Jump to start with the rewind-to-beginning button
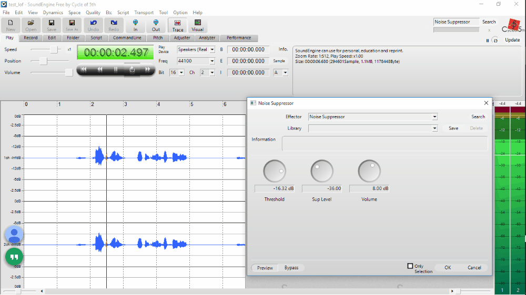 pos(84,69)
